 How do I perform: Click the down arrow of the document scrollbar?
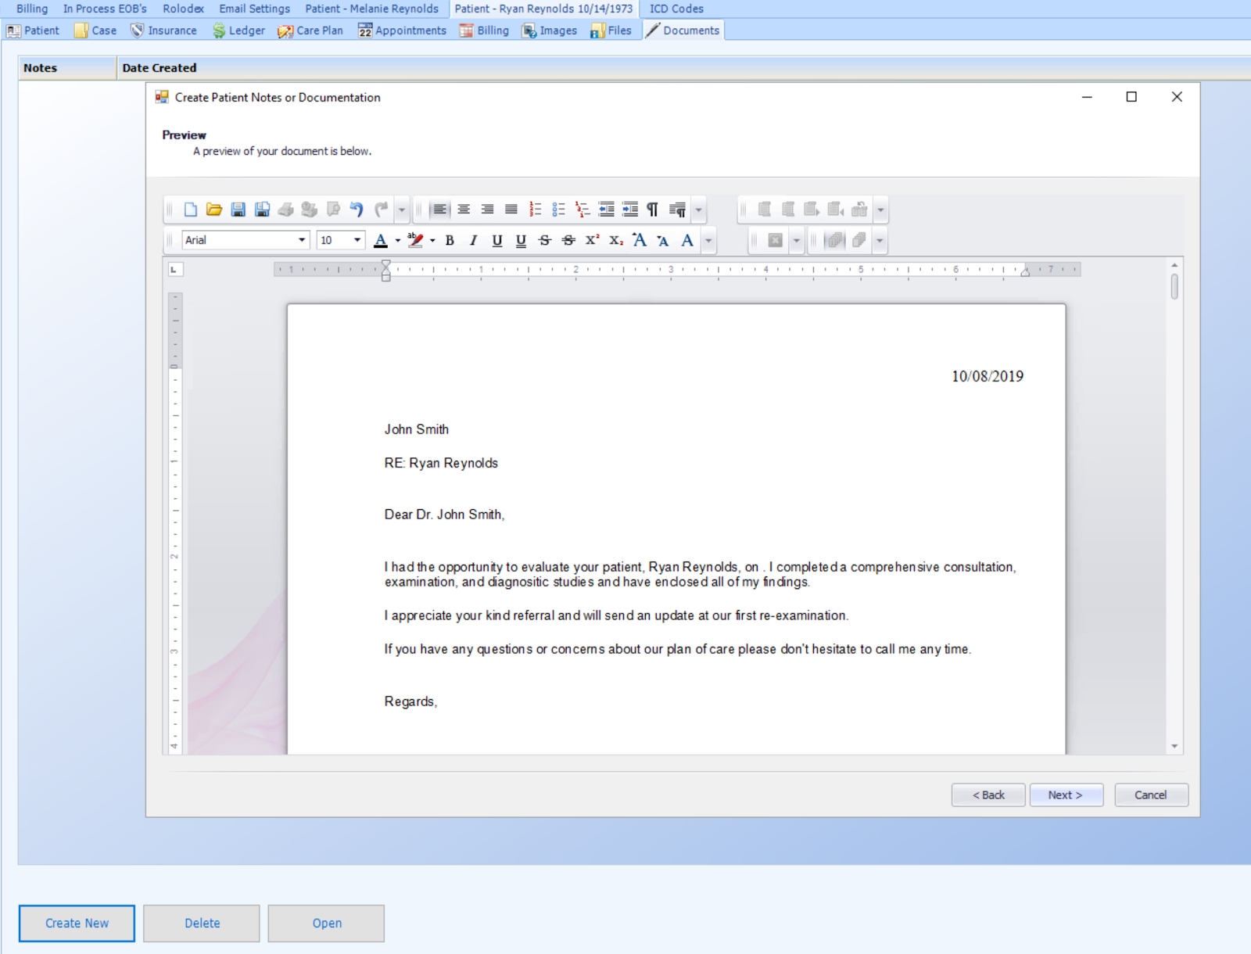[1174, 745]
